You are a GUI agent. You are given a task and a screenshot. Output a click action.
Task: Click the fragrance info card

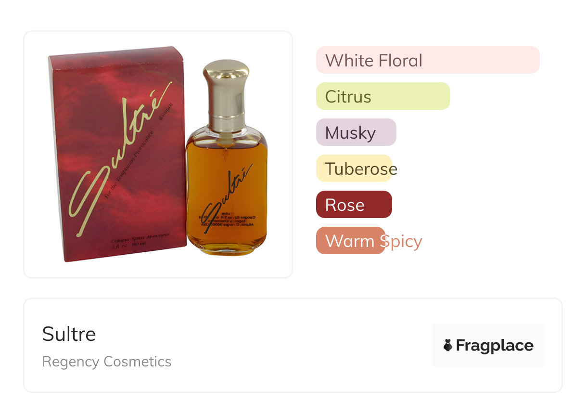[293, 345]
